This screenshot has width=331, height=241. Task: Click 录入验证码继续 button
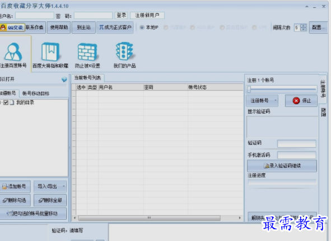(282, 166)
